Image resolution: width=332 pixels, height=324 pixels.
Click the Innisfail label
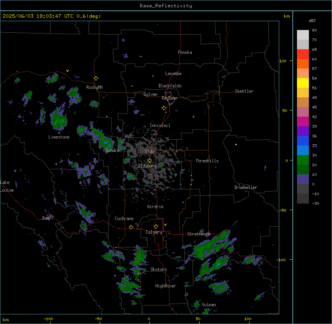click(160, 125)
